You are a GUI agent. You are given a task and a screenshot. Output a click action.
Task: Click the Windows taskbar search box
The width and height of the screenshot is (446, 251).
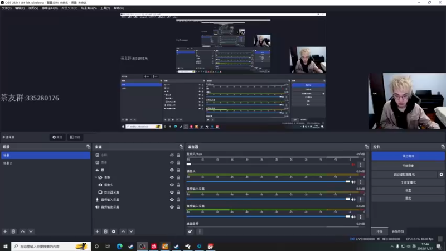51,246
